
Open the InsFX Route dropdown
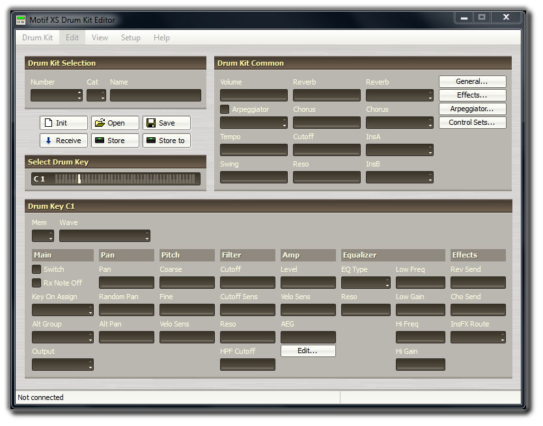(478, 337)
